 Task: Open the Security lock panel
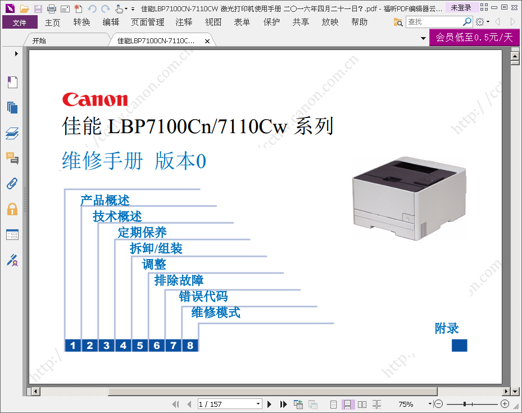click(12, 210)
